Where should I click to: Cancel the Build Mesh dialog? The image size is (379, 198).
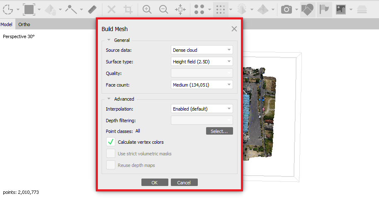(184, 182)
